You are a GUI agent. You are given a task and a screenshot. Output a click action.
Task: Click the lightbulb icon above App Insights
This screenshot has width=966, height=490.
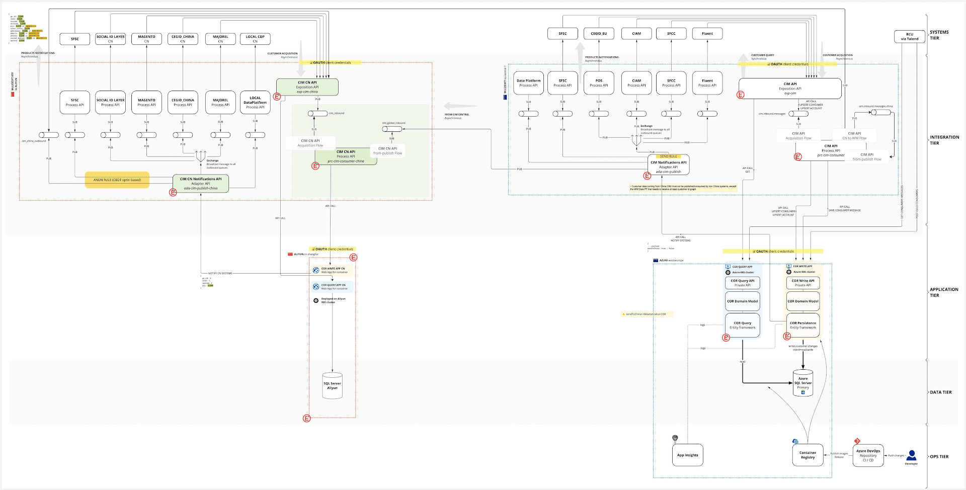pyautogui.click(x=675, y=439)
